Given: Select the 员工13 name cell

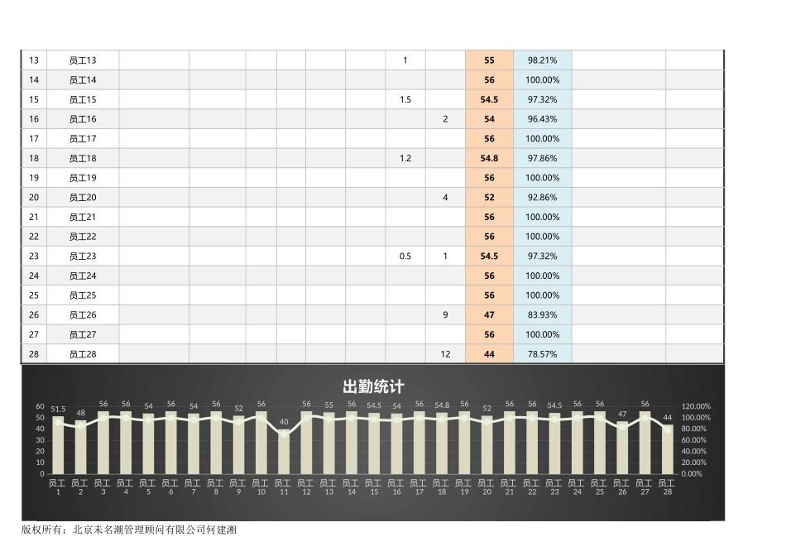Looking at the screenshot, I should coord(83,60).
